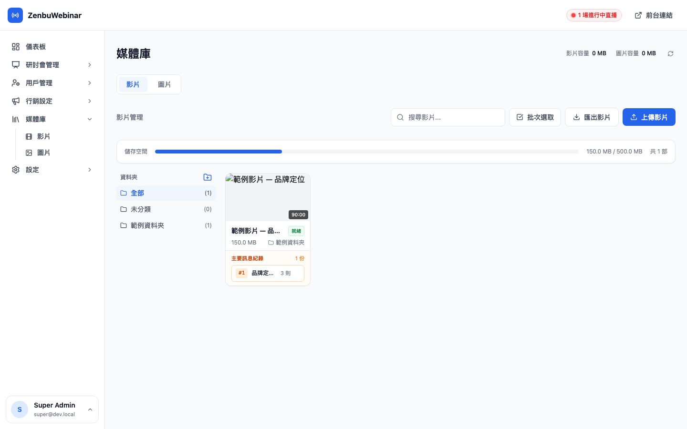Click the ZenbuWebinar logo icon
687x429 pixels.
coord(15,15)
